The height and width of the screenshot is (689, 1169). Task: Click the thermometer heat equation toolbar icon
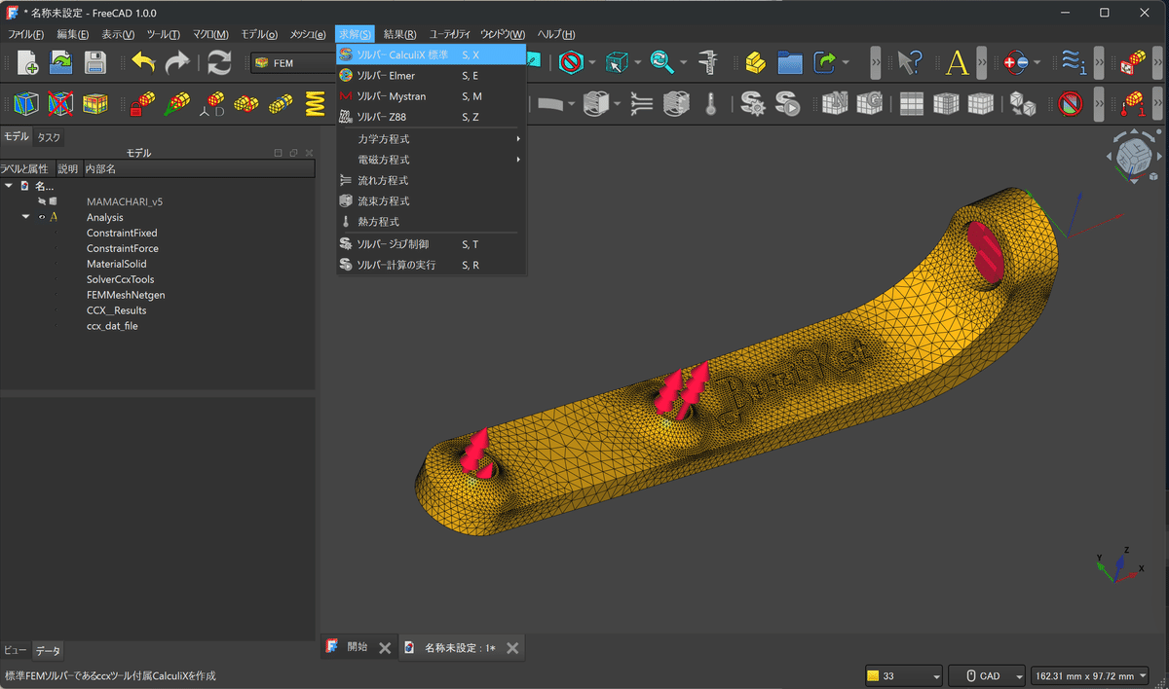pos(711,103)
